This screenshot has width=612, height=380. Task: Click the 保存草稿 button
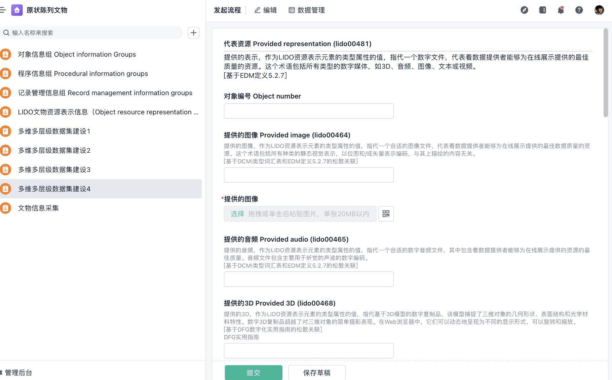tap(316, 373)
